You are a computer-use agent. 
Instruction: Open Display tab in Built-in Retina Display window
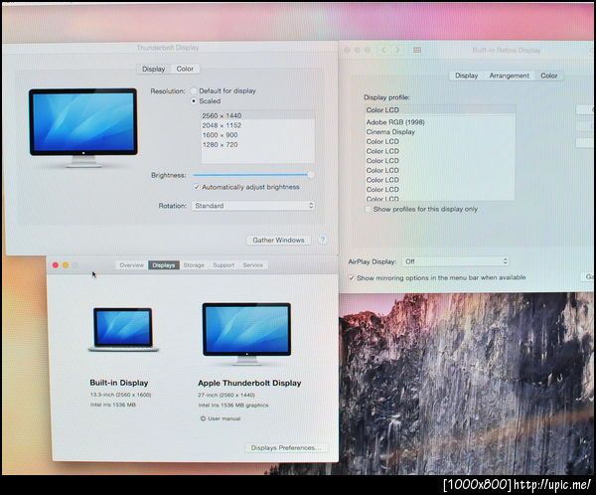pyautogui.click(x=467, y=76)
